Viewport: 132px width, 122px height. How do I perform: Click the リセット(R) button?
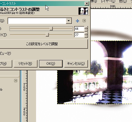pos(26,64)
